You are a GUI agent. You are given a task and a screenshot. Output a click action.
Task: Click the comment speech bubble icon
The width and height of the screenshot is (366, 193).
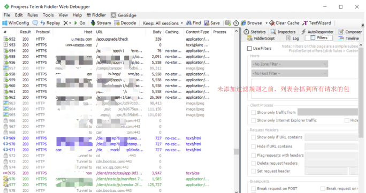coord(35,23)
